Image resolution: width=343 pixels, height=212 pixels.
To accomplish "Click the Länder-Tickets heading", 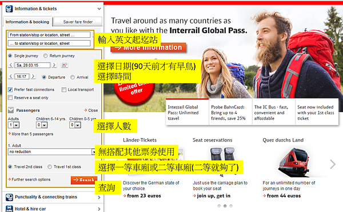I will (140, 140).
